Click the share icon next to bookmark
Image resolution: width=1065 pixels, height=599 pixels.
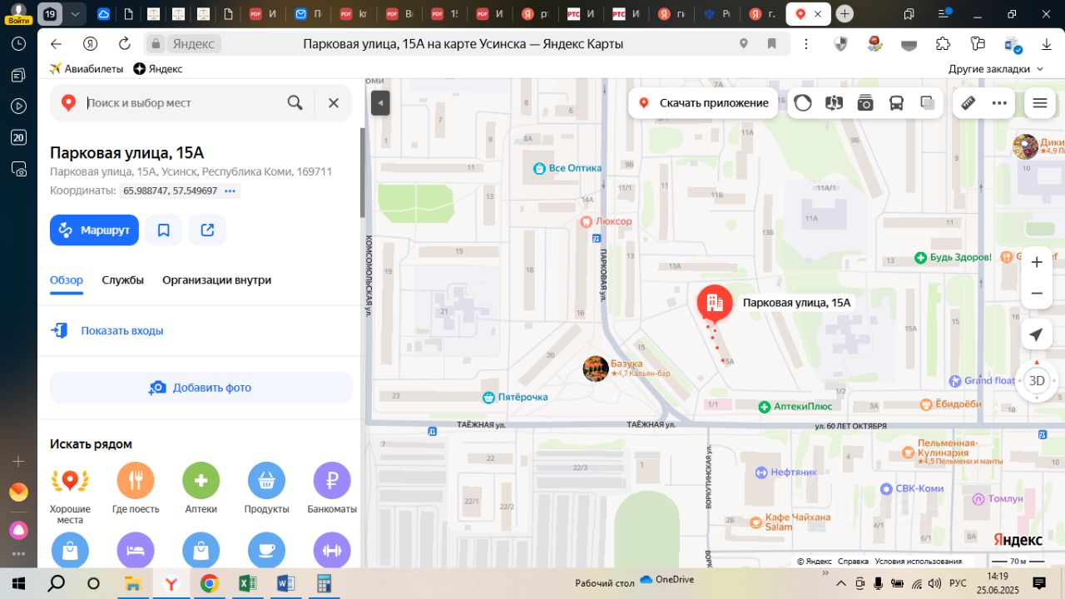click(207, 230)
